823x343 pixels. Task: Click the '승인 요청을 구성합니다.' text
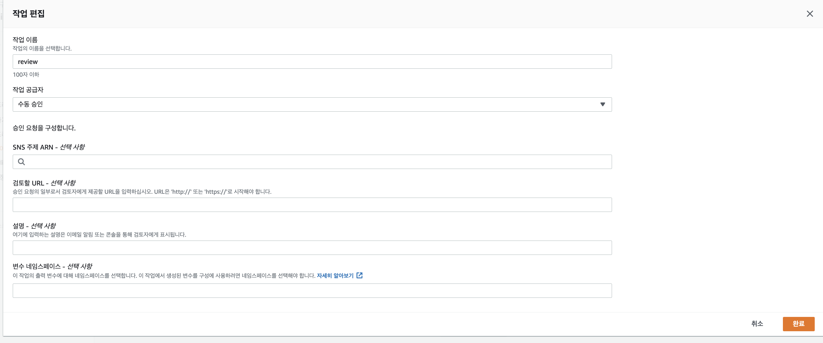(x=44, y=128)
